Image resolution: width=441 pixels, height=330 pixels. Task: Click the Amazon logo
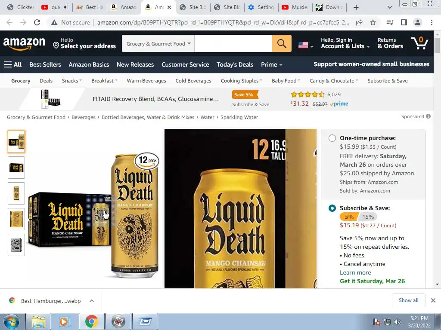(24, 44)
